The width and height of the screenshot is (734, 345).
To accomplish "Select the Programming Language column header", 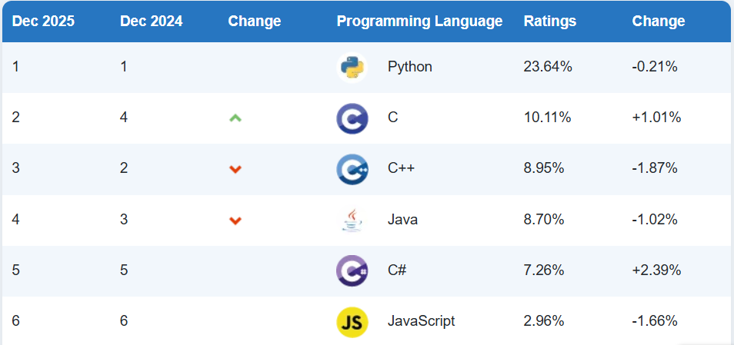I will (419, 22).
